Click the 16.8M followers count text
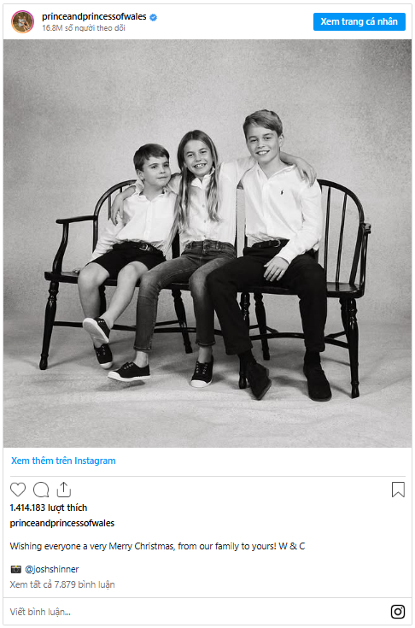Image resolution: width=415 pixels, height=628 pixels. coord(84,28)
